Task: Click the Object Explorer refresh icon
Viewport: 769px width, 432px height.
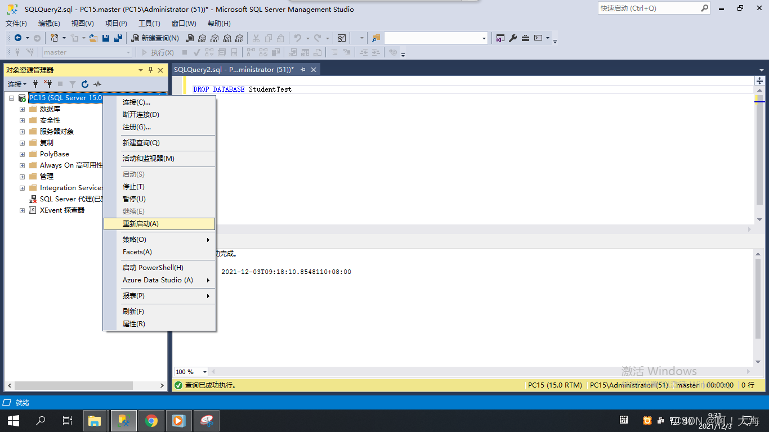Action: (85, 84)
